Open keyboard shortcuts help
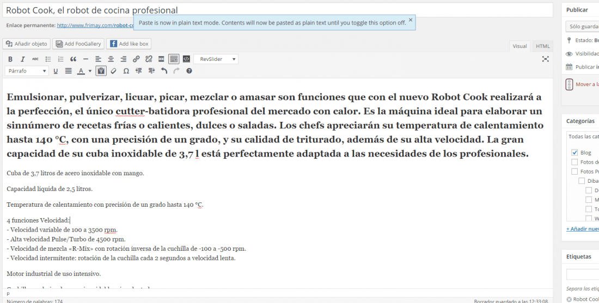The height and width of the screenshot is (303, 599). click(189, 71)
